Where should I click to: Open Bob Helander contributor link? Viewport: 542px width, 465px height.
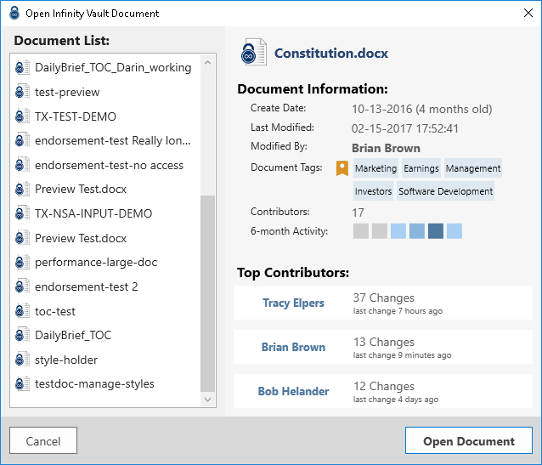(293, 391)
